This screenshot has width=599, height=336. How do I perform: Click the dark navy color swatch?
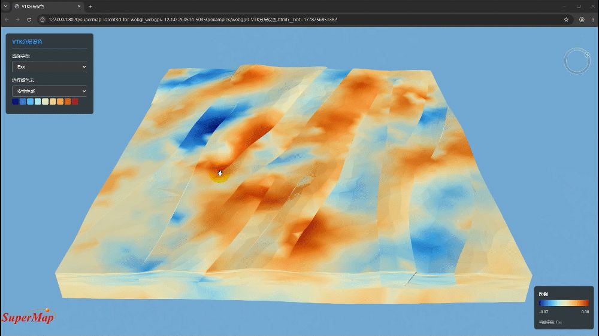(16, 102)
